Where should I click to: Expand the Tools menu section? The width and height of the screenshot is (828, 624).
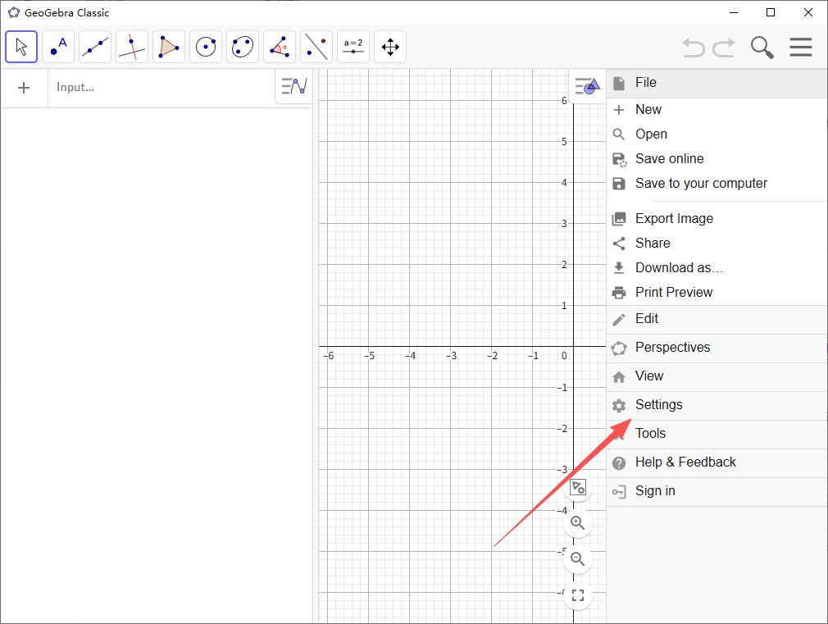717,434
